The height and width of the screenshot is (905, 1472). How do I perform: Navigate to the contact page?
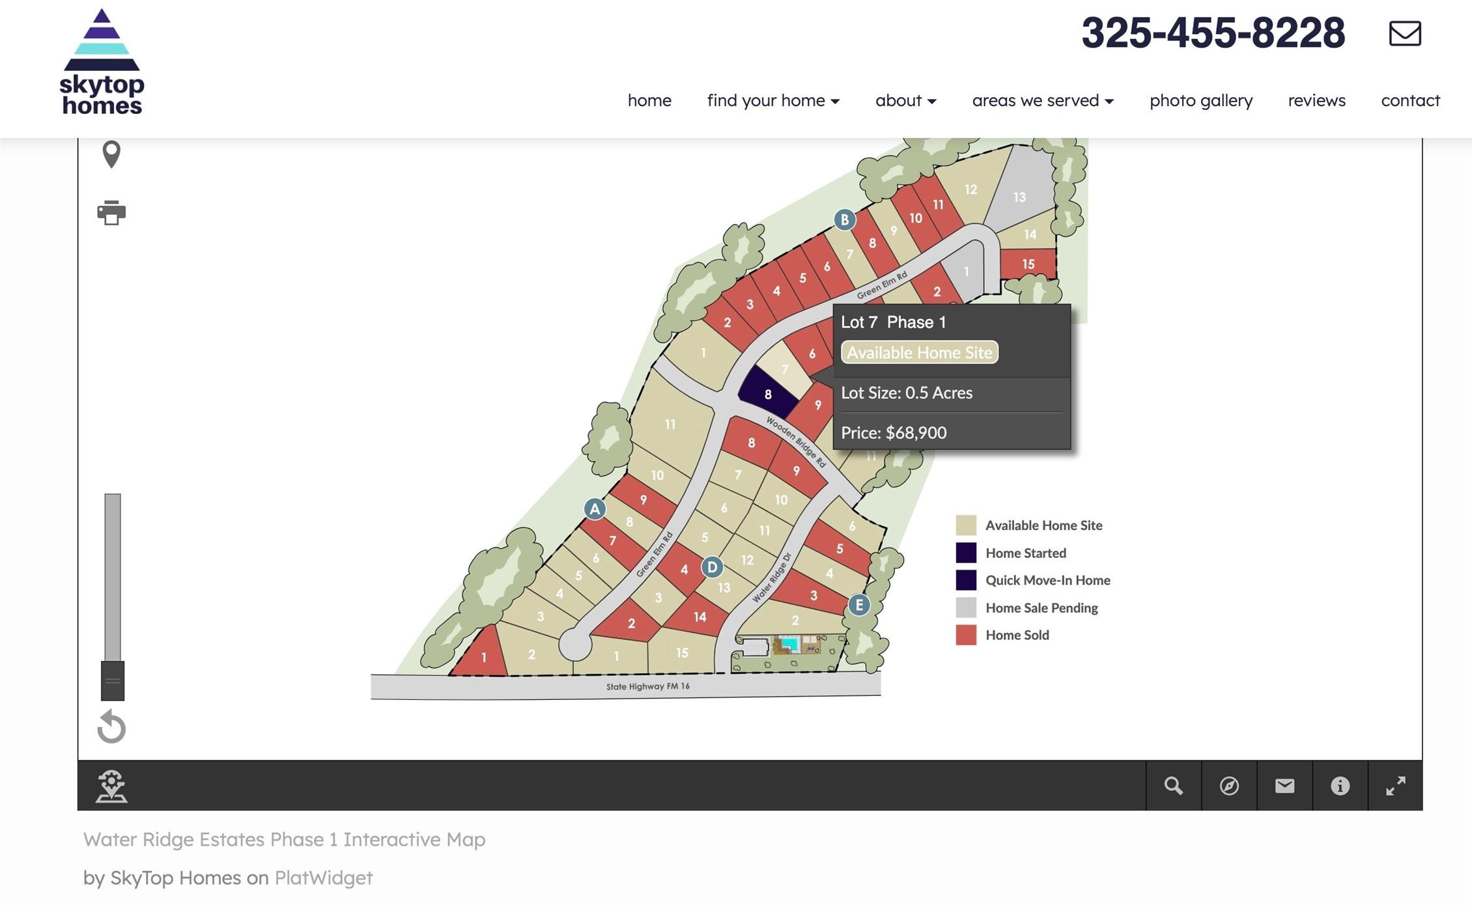tap(1410, 100)
